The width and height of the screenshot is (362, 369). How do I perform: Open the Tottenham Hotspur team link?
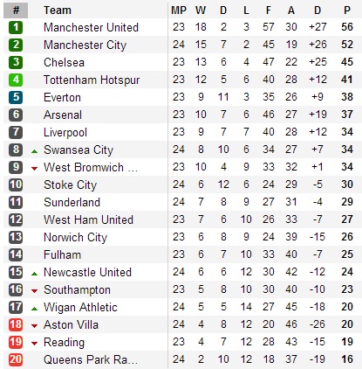(x=92, y=80)
